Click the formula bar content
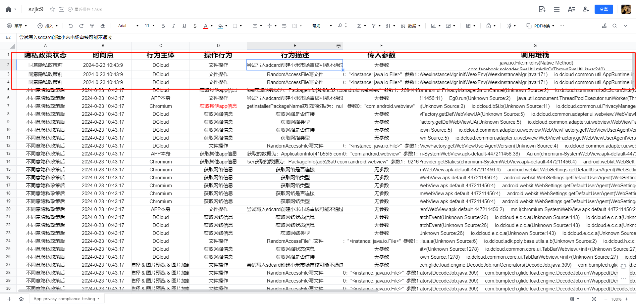The width and height of the screenshot is (636, 304). pos(66,37)
